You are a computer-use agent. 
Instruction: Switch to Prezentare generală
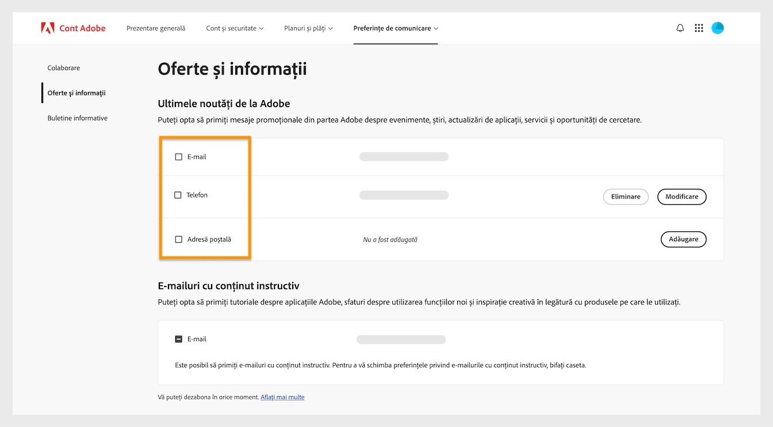tap(155, 28)
